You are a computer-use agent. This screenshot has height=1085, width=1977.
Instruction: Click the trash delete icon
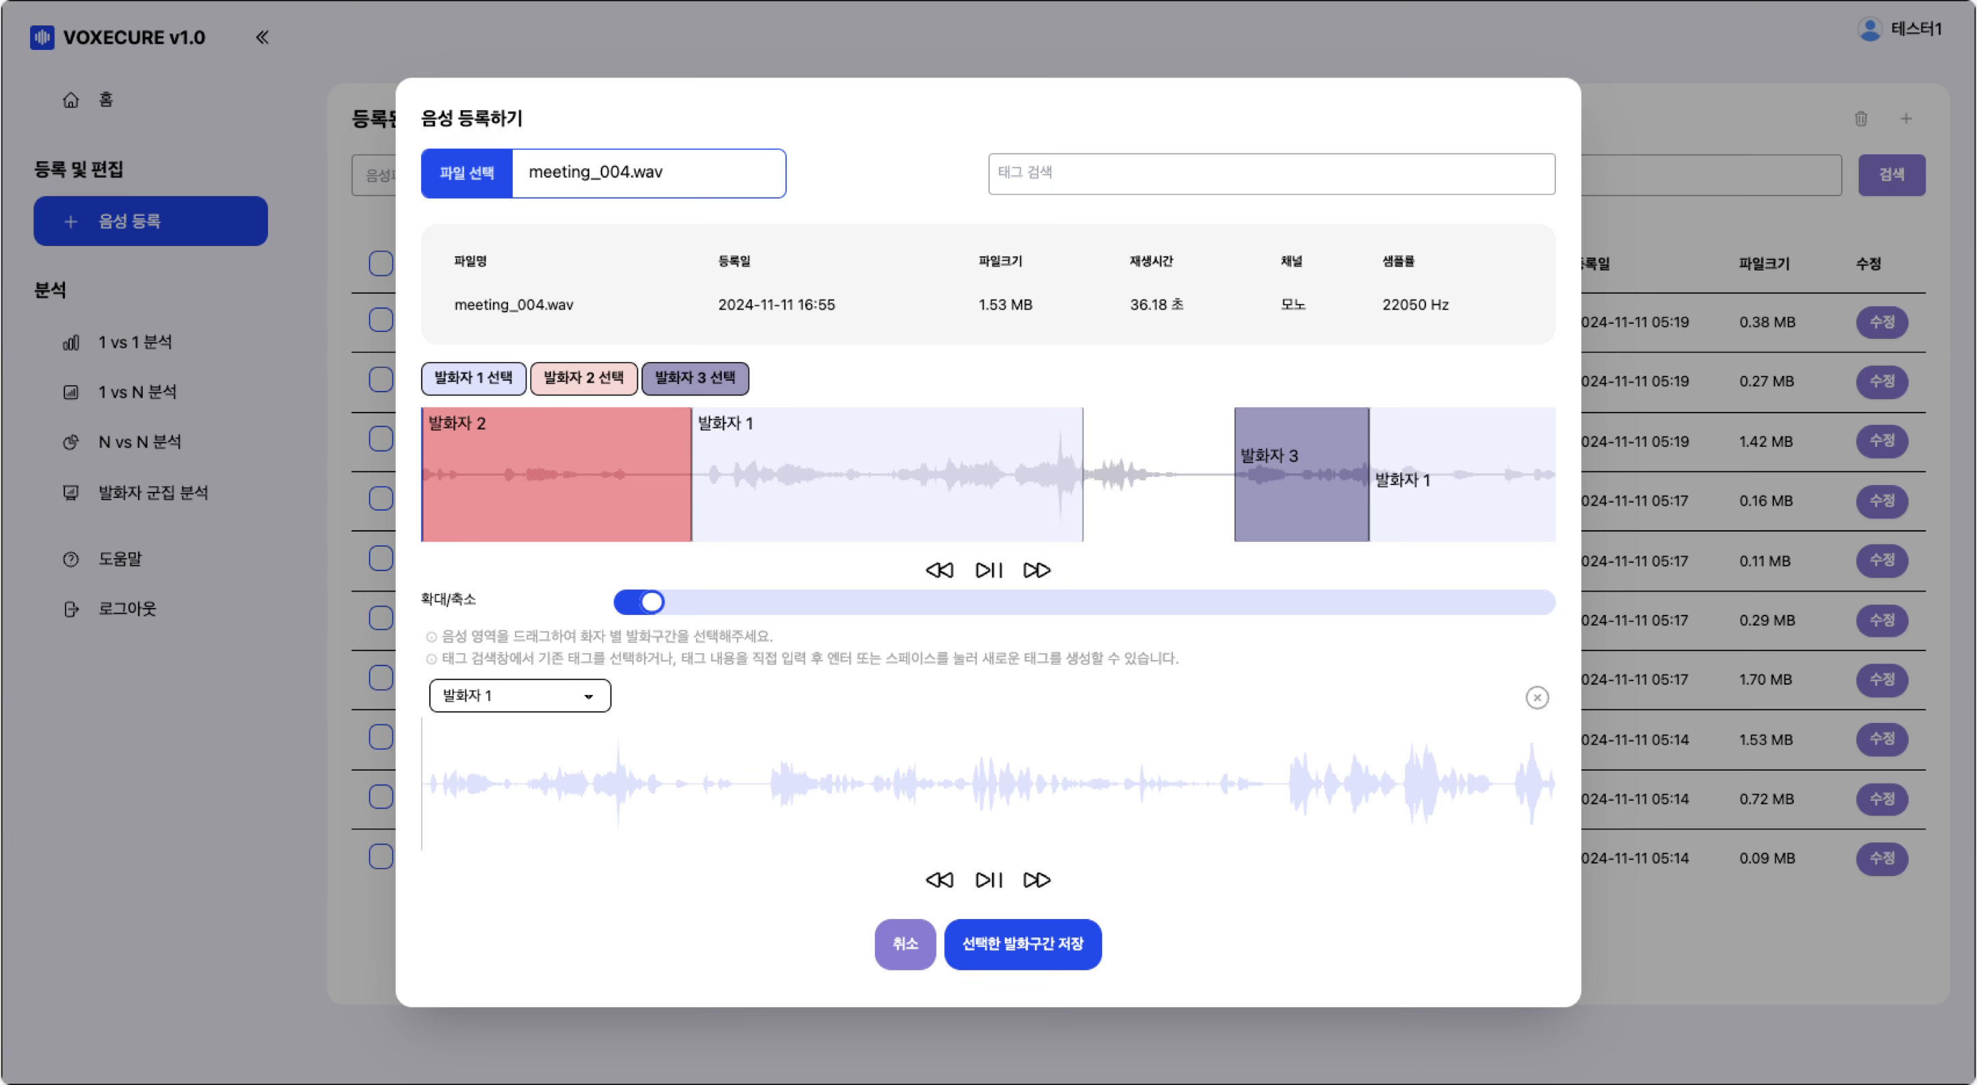(1861, 118)
